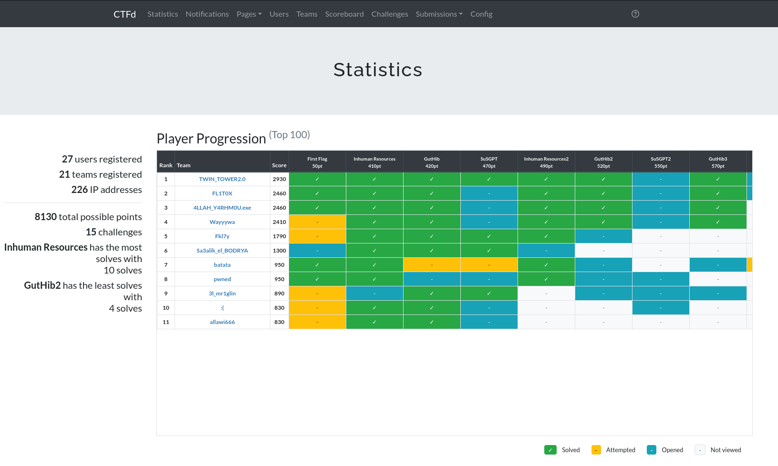Click the Inhuman Resources2 column header
This screenshot has height=466, width=778.
546,162
